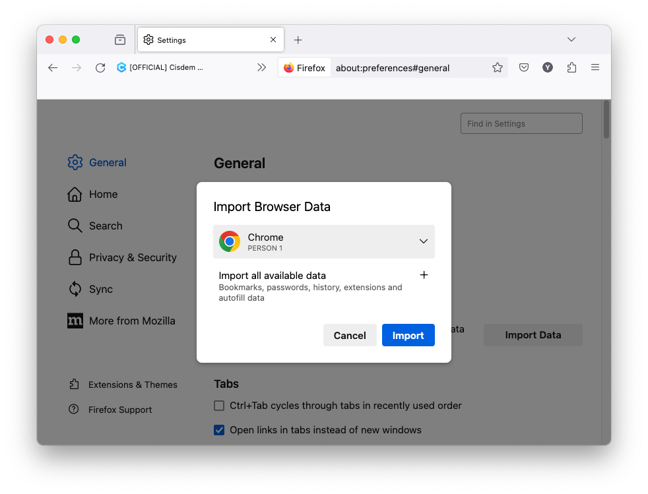Viewport: 648px width, 494px height.
Task: Enable Ctrl+Tab cycles through tabs checkbox
Action: (x=219, y=406)
